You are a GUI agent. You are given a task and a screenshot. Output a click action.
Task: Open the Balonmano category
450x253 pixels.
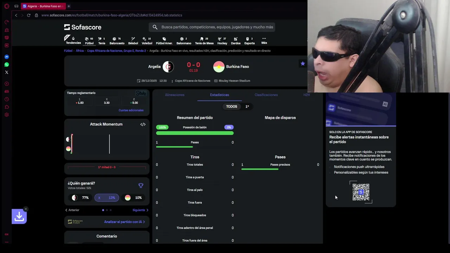pos(184,41)
